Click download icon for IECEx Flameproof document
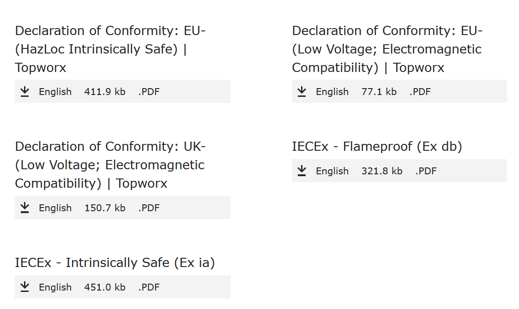Viewport: 519px width, 309px height. coord(302,171)
